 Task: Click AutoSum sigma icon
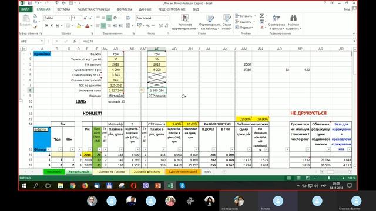tap(262, 16)
